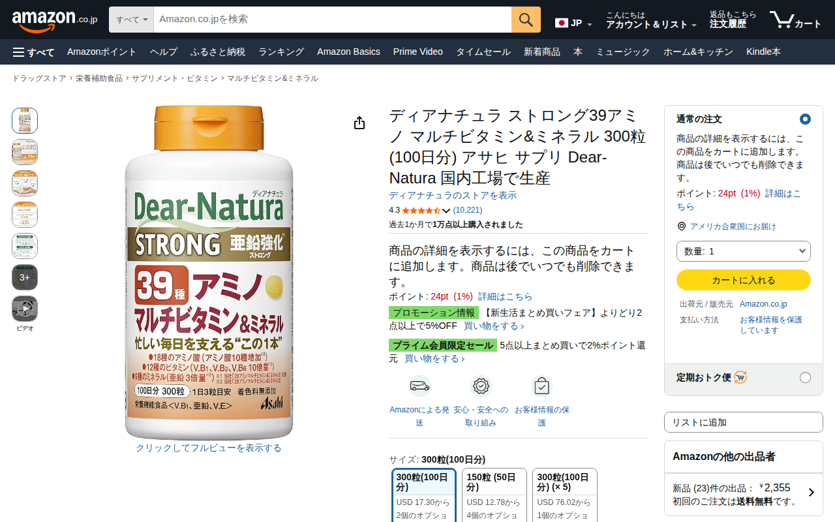Open the 数量 quantity dropdown

(x=744, y=251)
